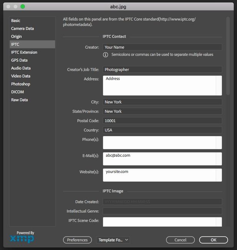The width and height of the screenshot is (237, 250).
Task: Click the Cancel button
Action: 180,240
